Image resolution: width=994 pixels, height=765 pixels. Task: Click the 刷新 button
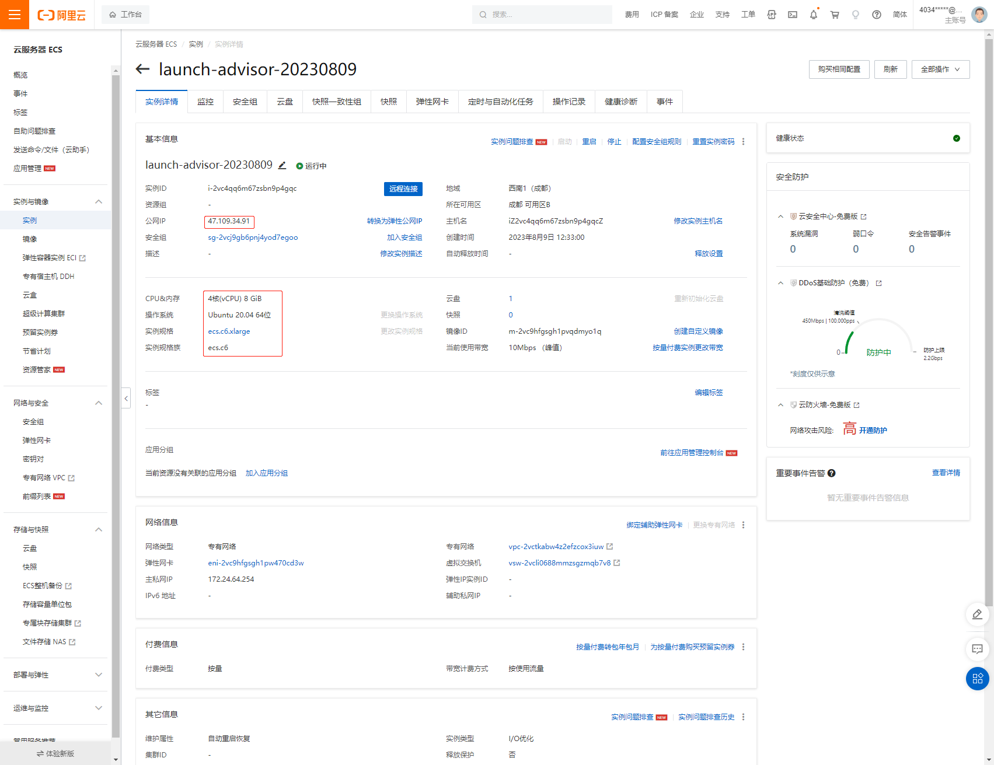890,69
